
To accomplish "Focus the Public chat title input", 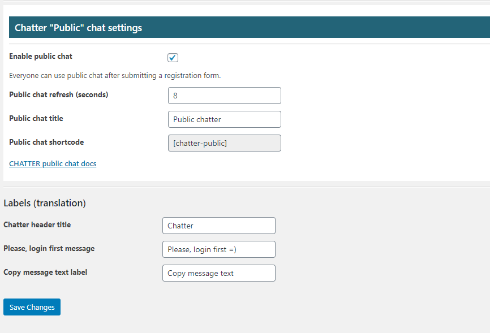I will [225, 119].
